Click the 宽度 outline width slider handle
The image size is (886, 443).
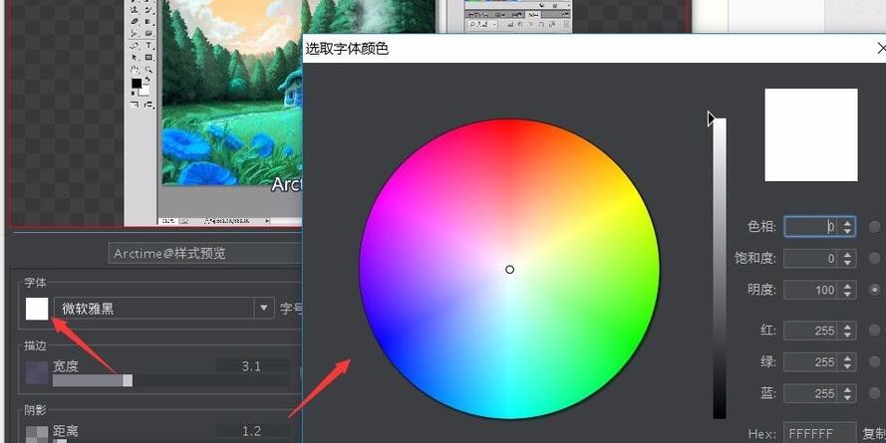pos(128,380)
